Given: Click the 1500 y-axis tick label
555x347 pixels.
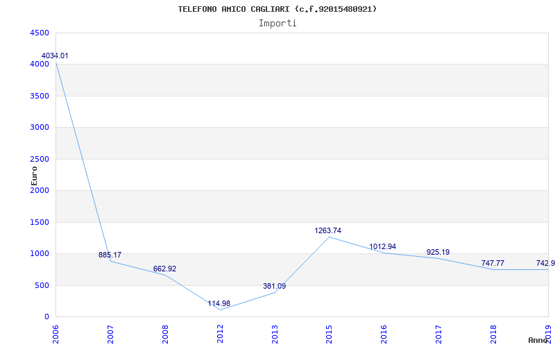Looking at the screenshot, I should 38,222.
